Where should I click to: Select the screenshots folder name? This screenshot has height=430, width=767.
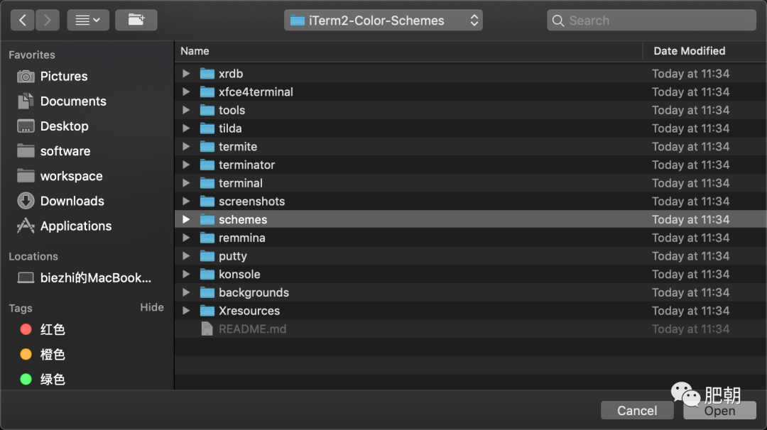coord(251,202)
